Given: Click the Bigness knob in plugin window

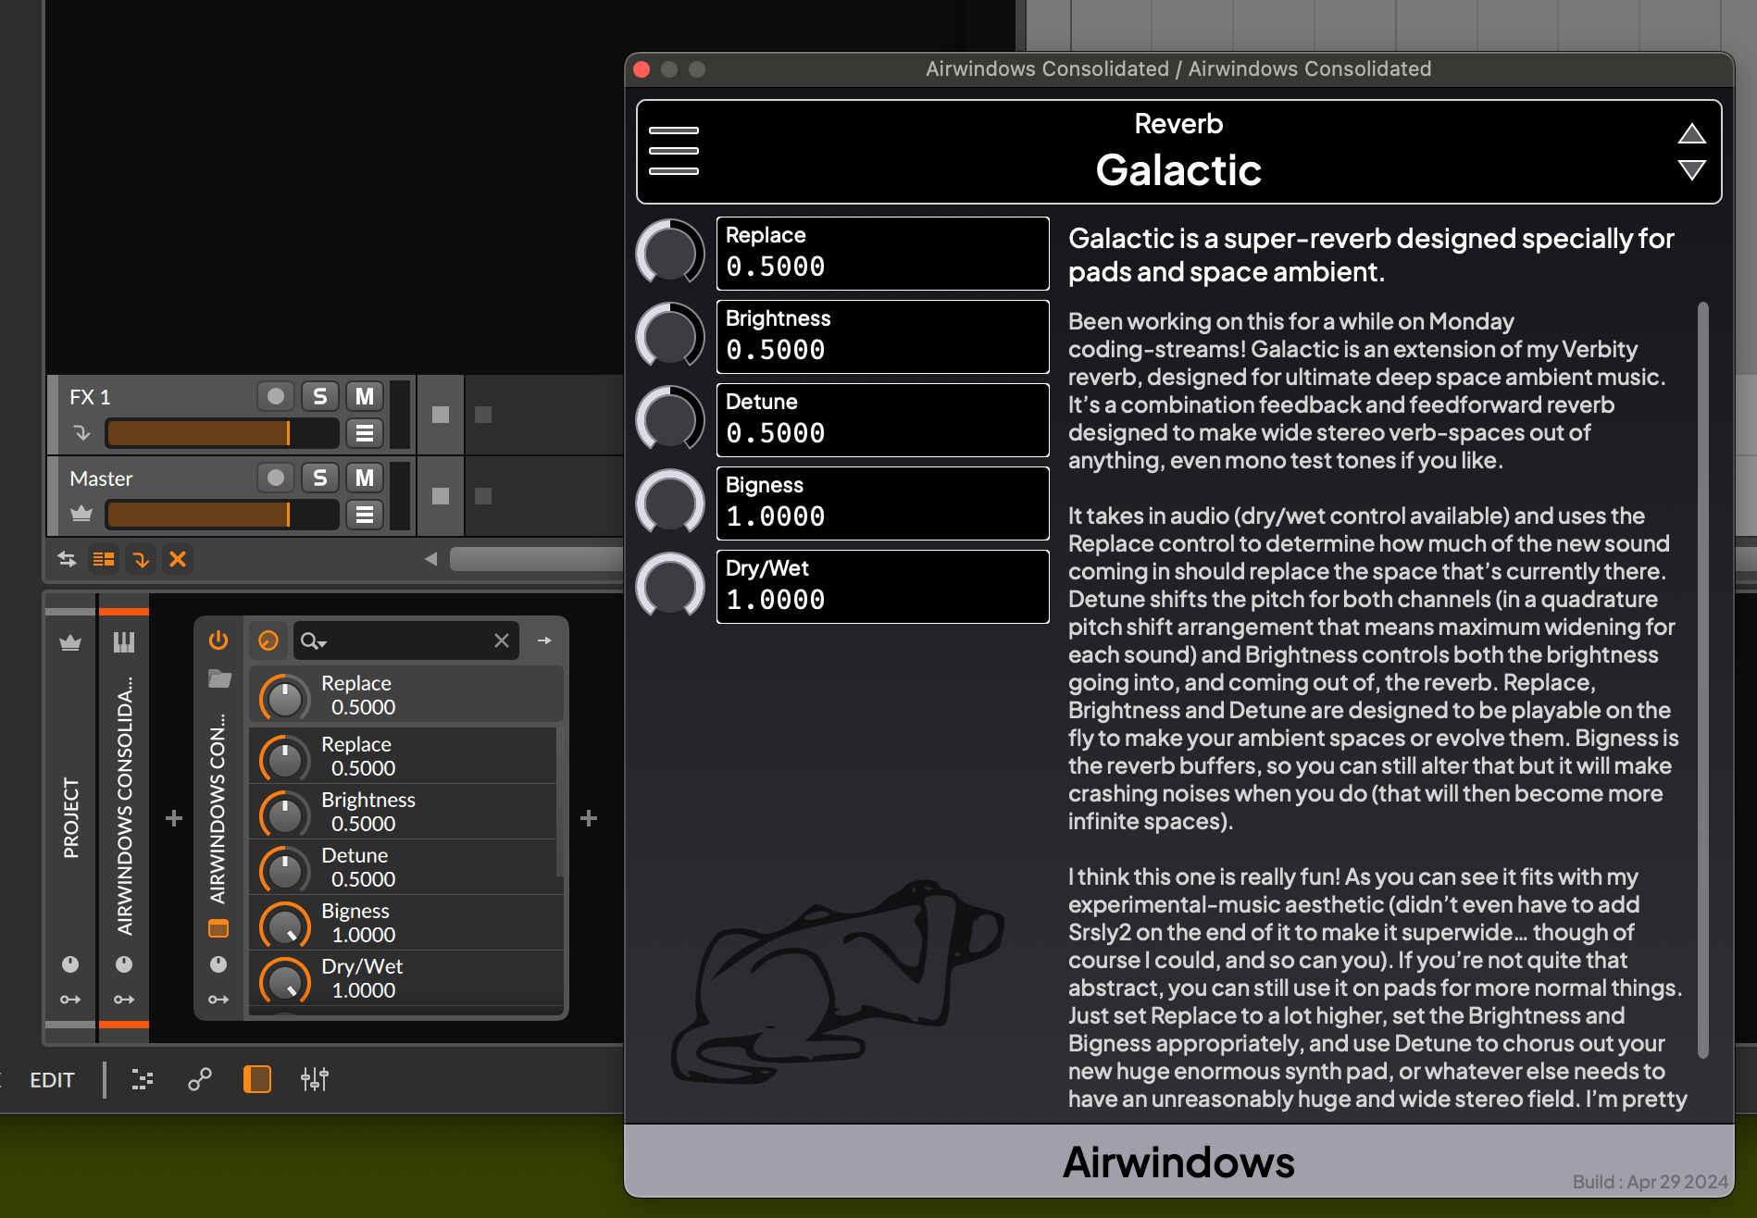Looking at the screenshot, I should pos(670,503).
